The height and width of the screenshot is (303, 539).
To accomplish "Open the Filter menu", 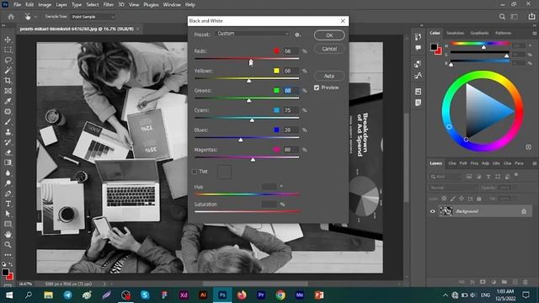I will click(x=109, y=5).
